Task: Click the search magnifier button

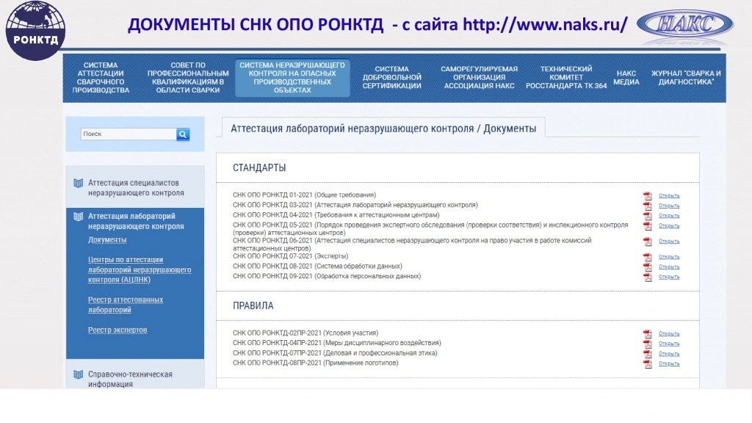Action: click(183, 134)
